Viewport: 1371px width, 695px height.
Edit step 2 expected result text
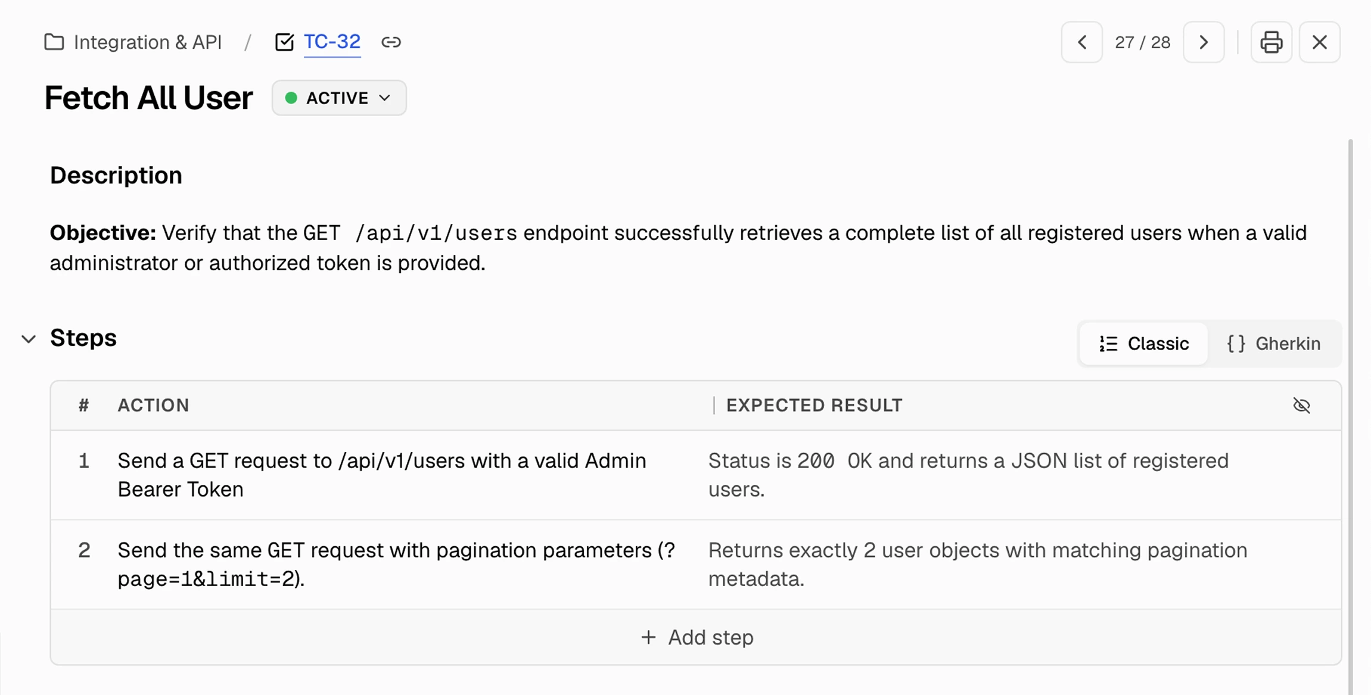(977, 564)
